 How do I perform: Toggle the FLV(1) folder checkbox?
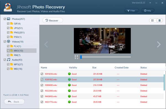click(x=8, y=46)
